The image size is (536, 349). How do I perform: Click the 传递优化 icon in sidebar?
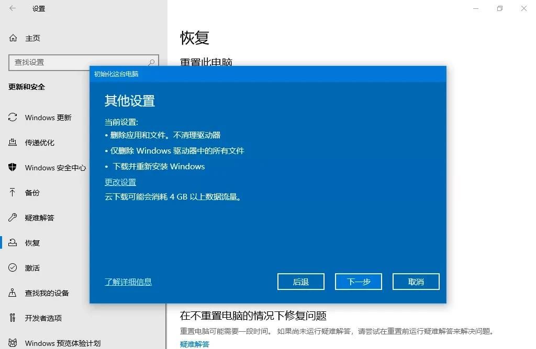pos(12,142)
